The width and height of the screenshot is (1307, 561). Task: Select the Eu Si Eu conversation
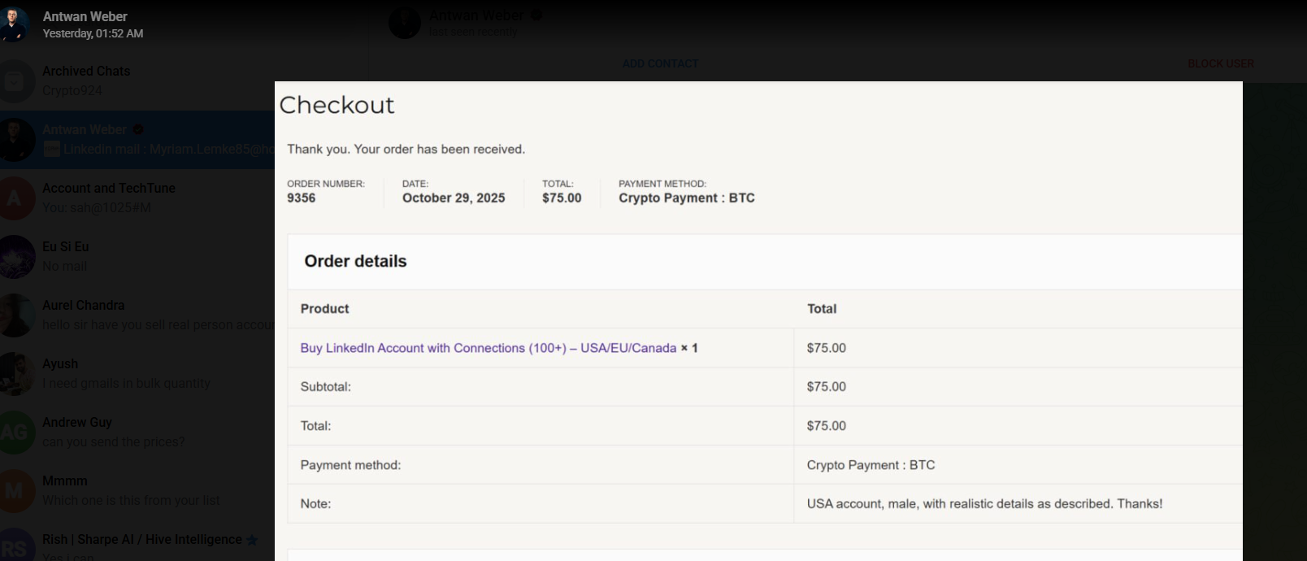point(137,257)
